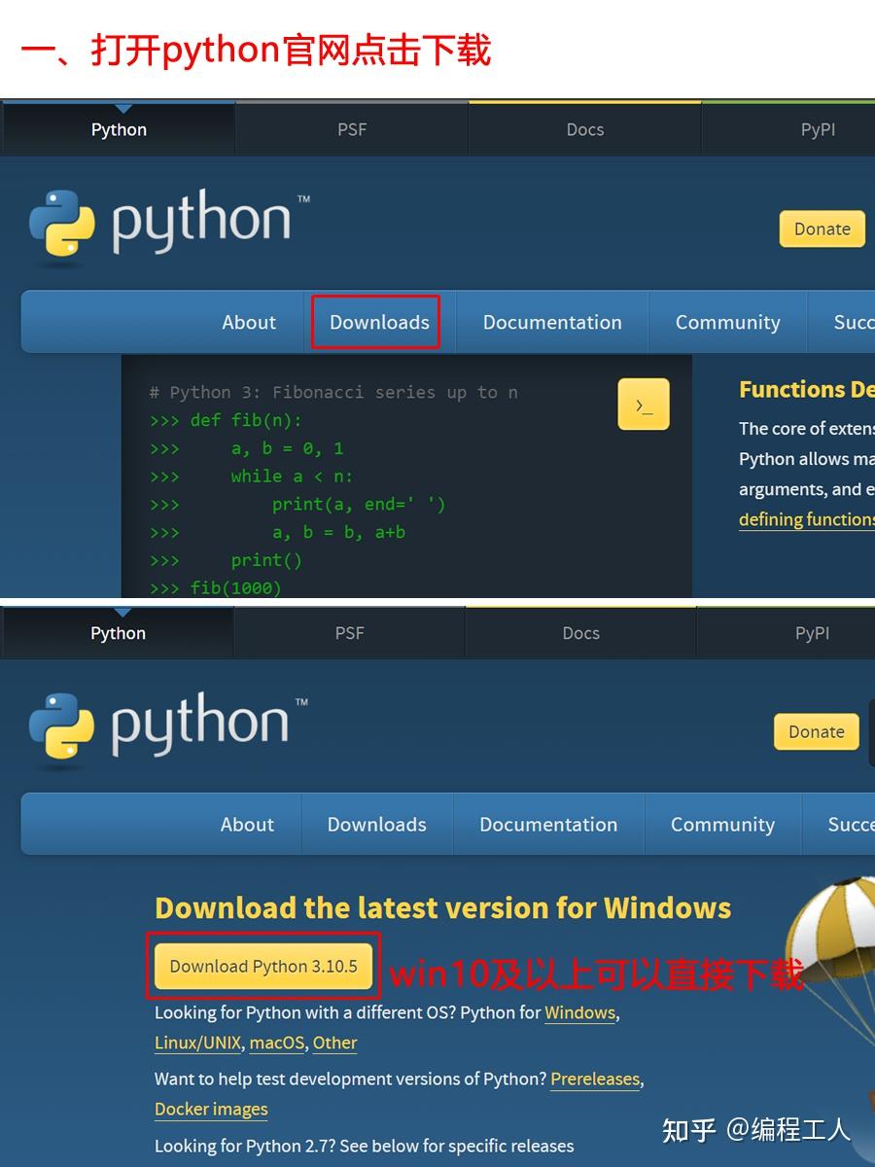Open the Docs tab
The image size is (875, 1167).
(584, 129)
